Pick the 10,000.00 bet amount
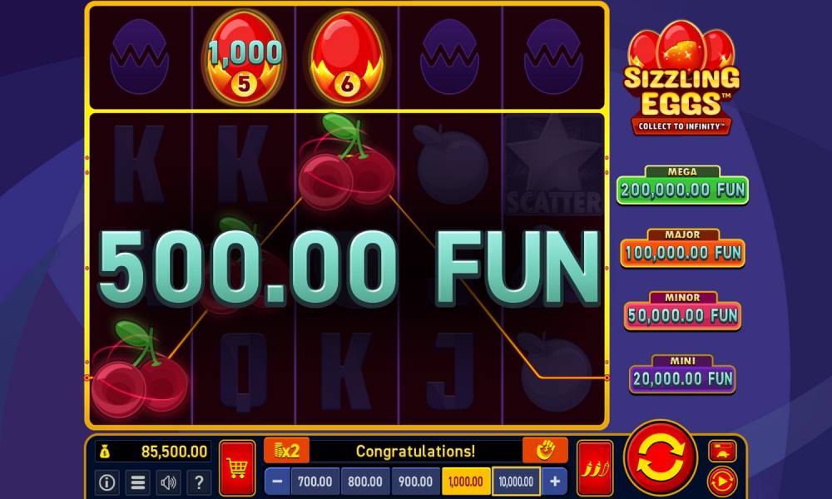 [517, 482]
